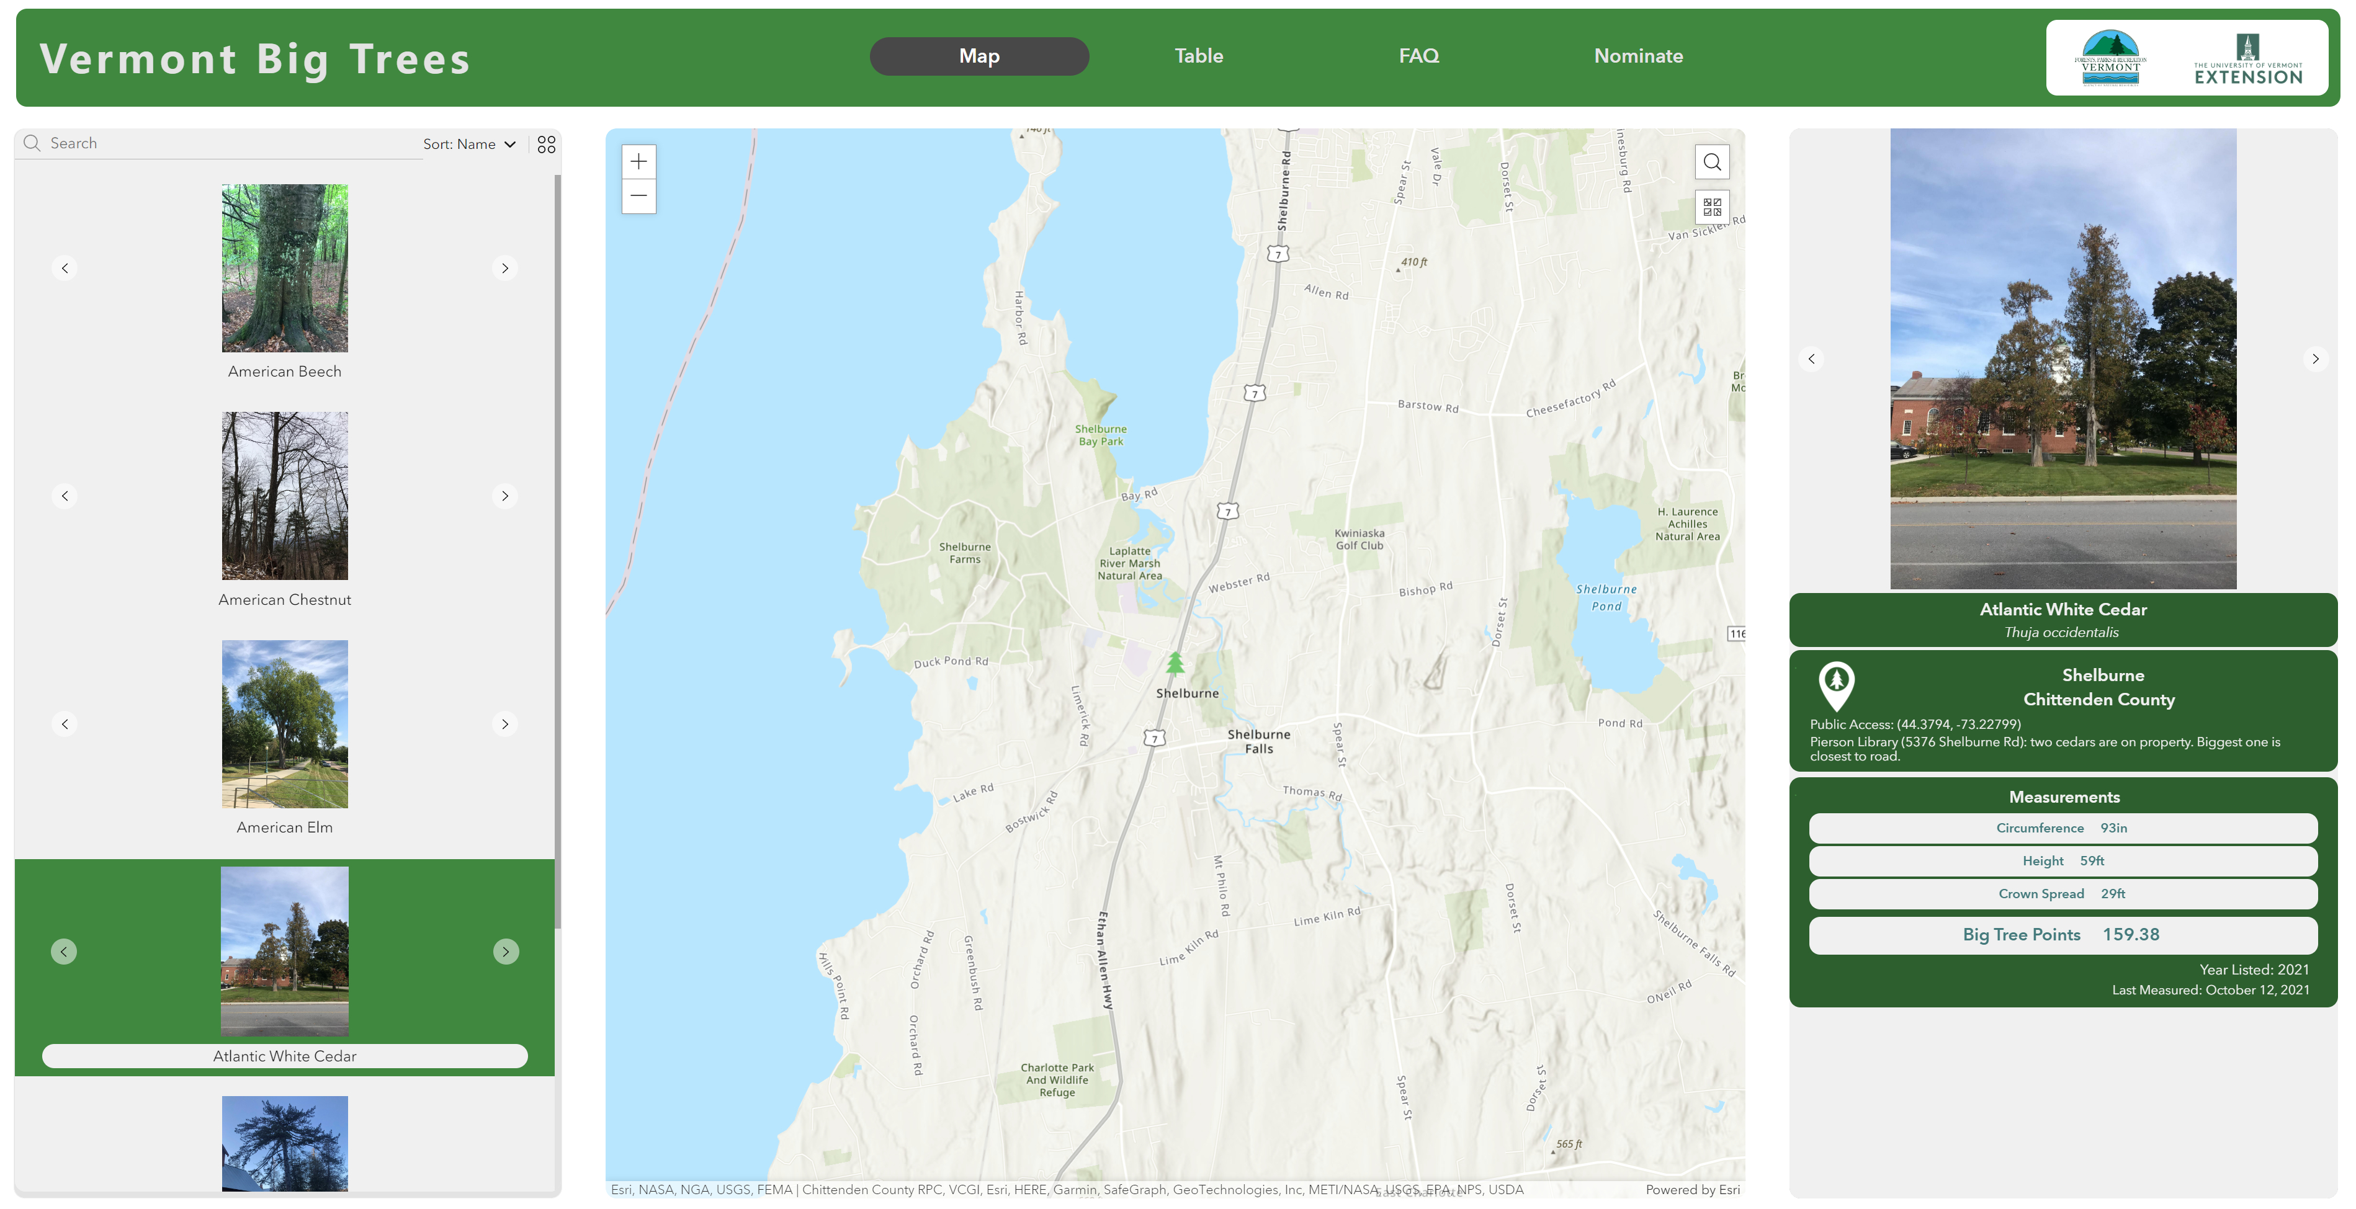The height and width of the screenshot is (1209, 2356).
Task: Previous image arrow for American Elm
Action: pos(65,723)
